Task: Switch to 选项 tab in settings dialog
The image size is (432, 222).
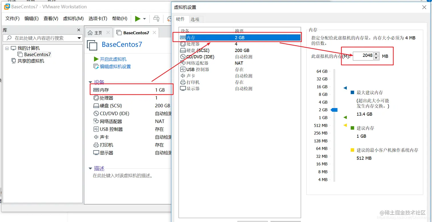Action: pos(195,19)
